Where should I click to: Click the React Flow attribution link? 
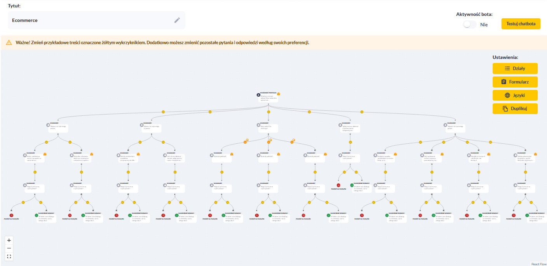tap(539, 264)
